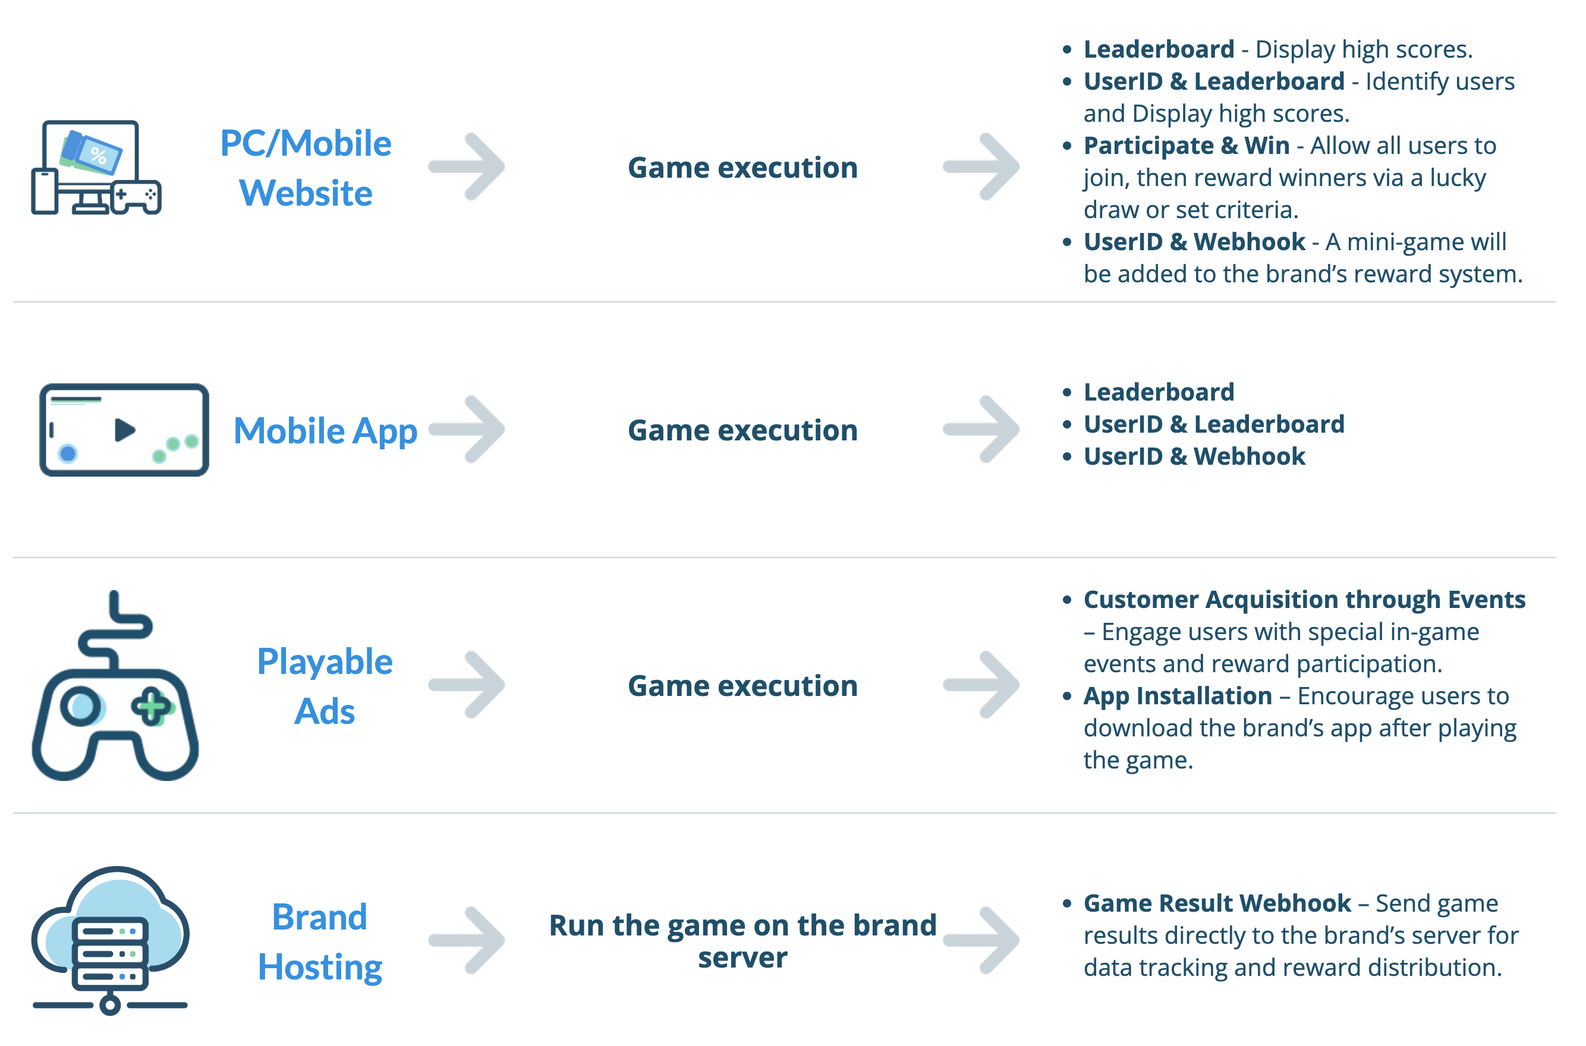1586x1046 pixels.
Task: Click the arrow right of Brand Hosting
Action: (x=467, y=941)
